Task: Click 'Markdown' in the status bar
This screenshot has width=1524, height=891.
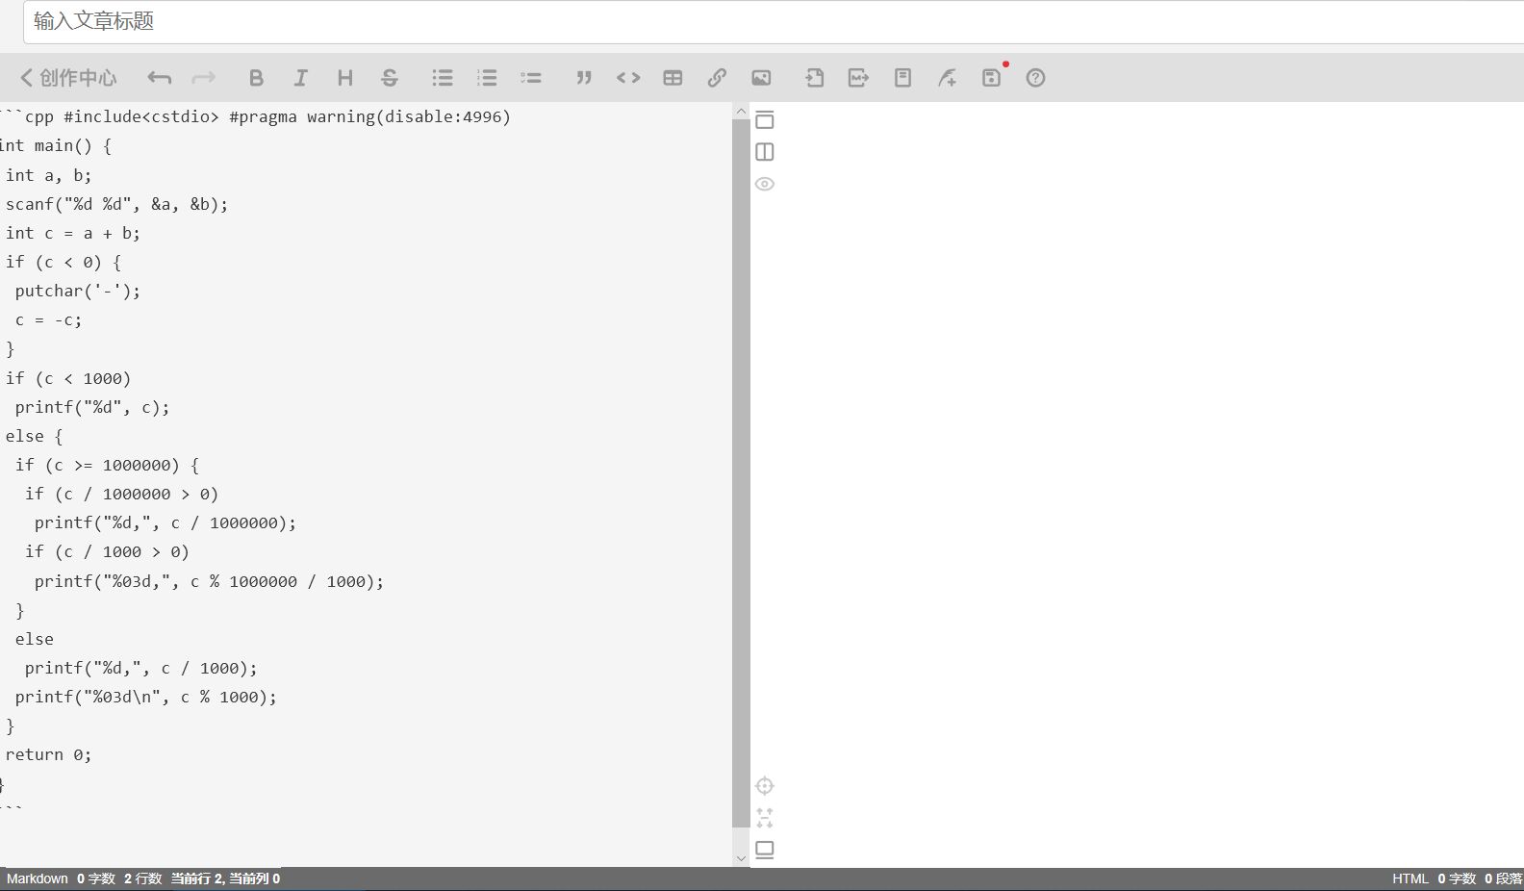Action: [x=38, y=878]
